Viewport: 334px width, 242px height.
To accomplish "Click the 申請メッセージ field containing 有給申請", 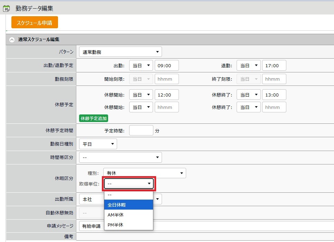I will [x=207, y=226].
